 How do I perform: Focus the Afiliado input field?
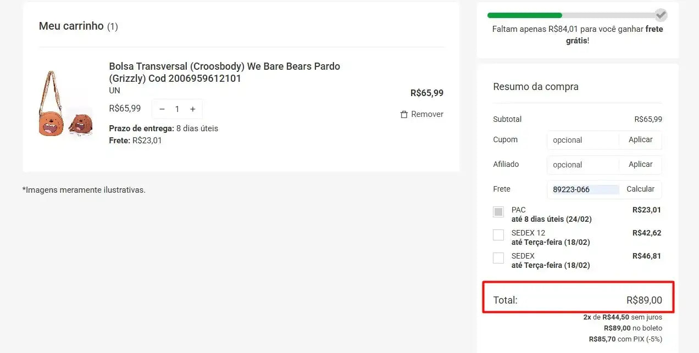coord(582,165)
